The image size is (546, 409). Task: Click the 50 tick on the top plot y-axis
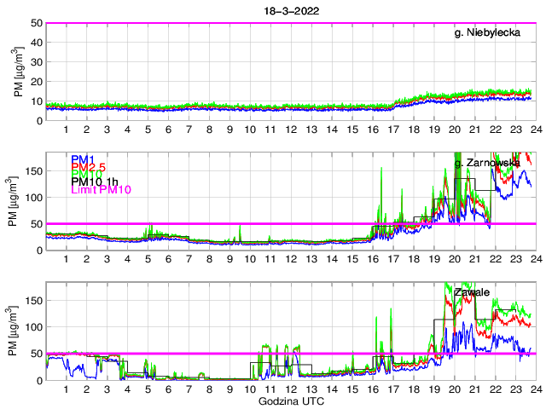(36, 23)
